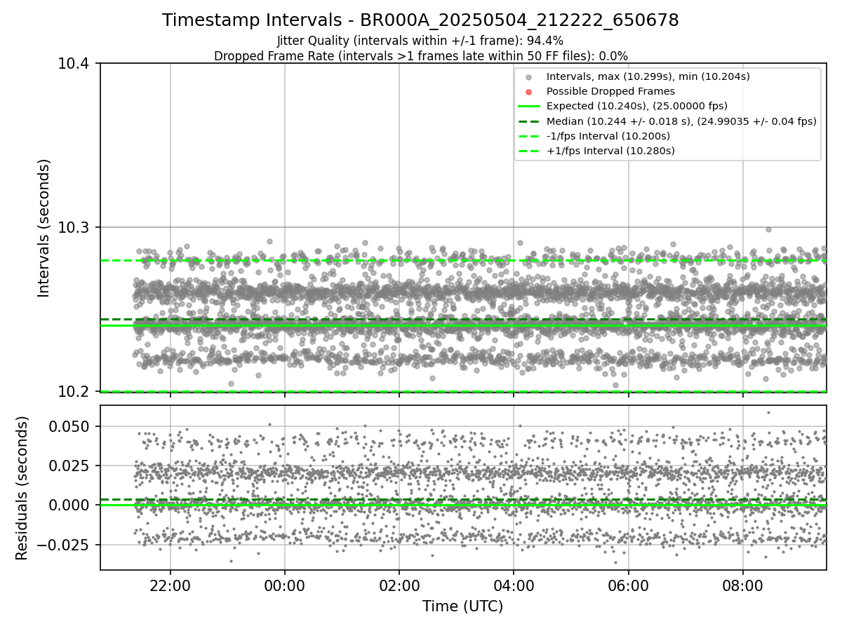Screen dimensions: 842x631
Task: Click the '10.4' y-axis tick label
Action: tap(75, 64)
